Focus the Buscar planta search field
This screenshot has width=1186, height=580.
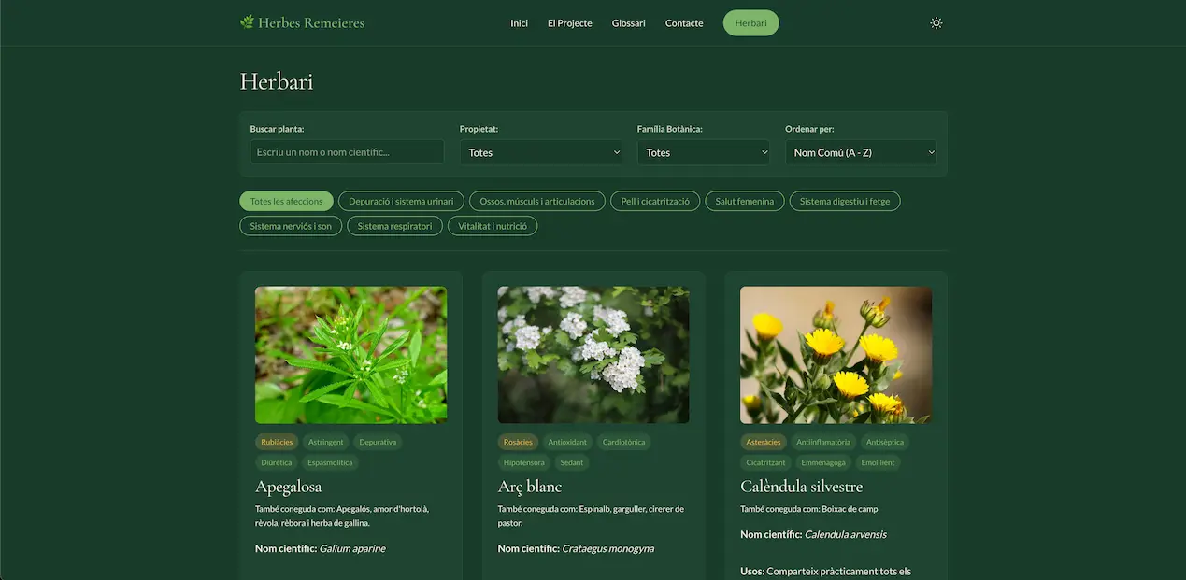tap(347, 152)
